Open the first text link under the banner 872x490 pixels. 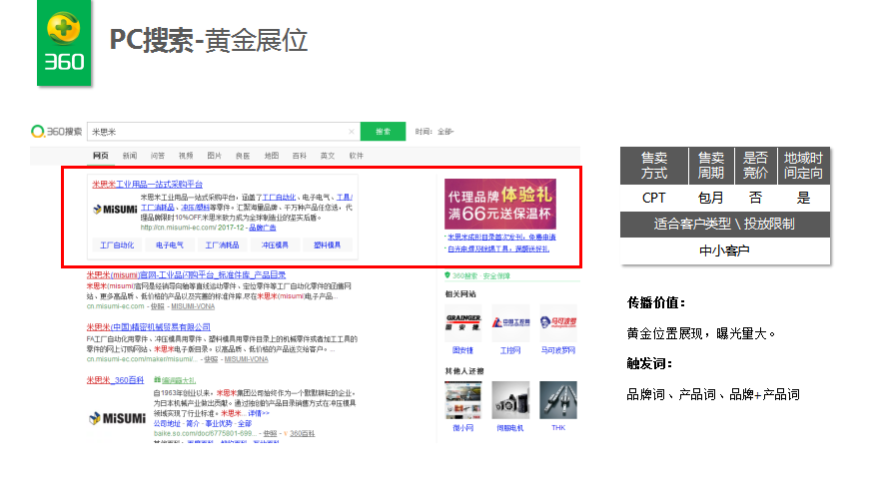pos(501,238)
